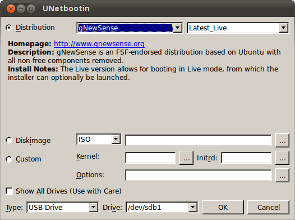The image size is (295, 220).
Task: Close the UNetbootin window
Action: point(11,8)
